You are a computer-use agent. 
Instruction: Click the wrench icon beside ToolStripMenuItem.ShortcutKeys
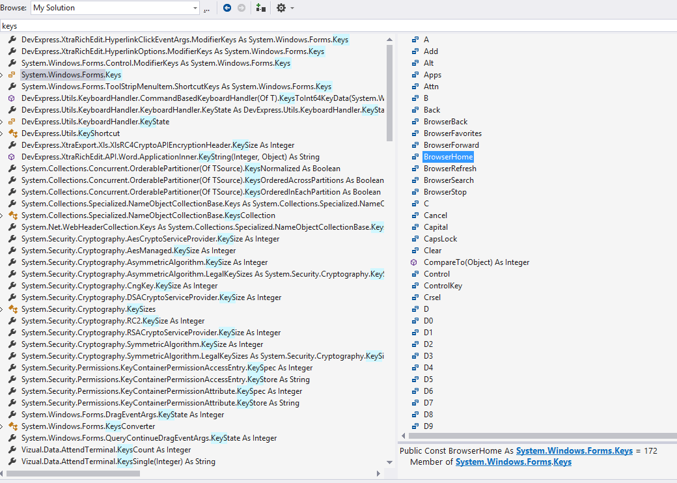[x=12, y=87]
